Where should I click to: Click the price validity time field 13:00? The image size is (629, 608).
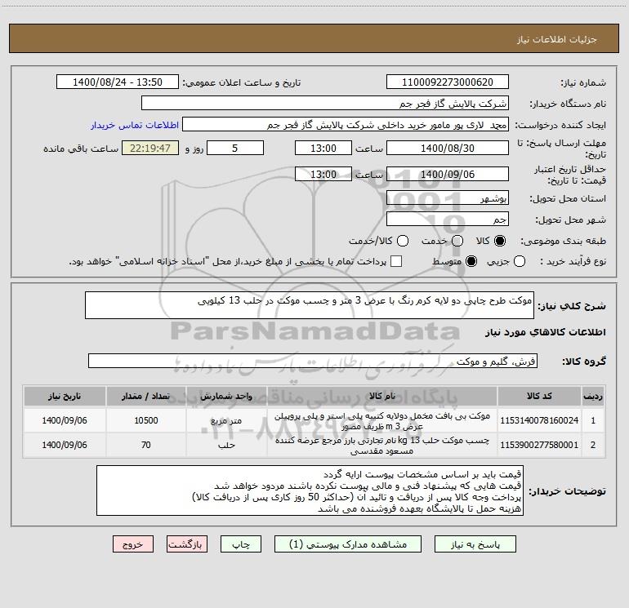(x=323, y=174)
